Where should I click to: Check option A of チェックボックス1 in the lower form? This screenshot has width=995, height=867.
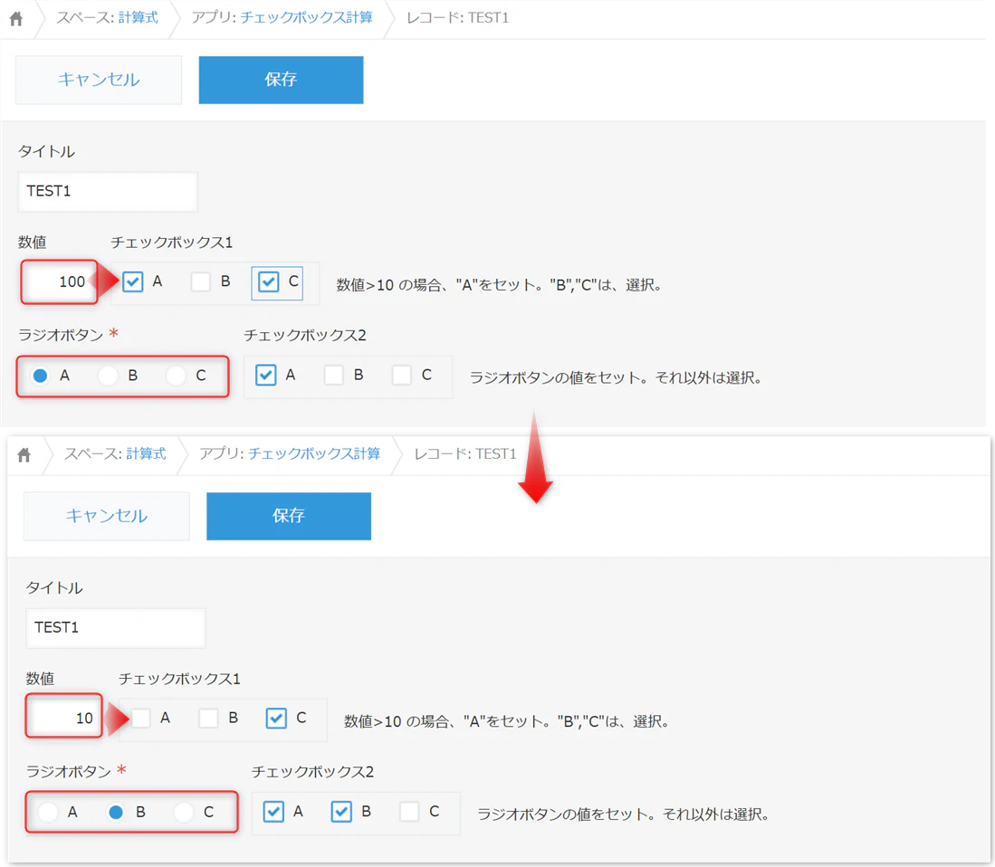tap(141, 718)
